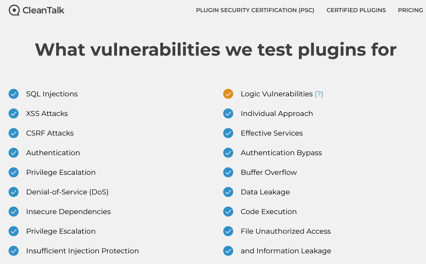The height and width of the screenshot is (264, 426).
Task: Click the CleanTalk brand name text
Action: [44, 10]
